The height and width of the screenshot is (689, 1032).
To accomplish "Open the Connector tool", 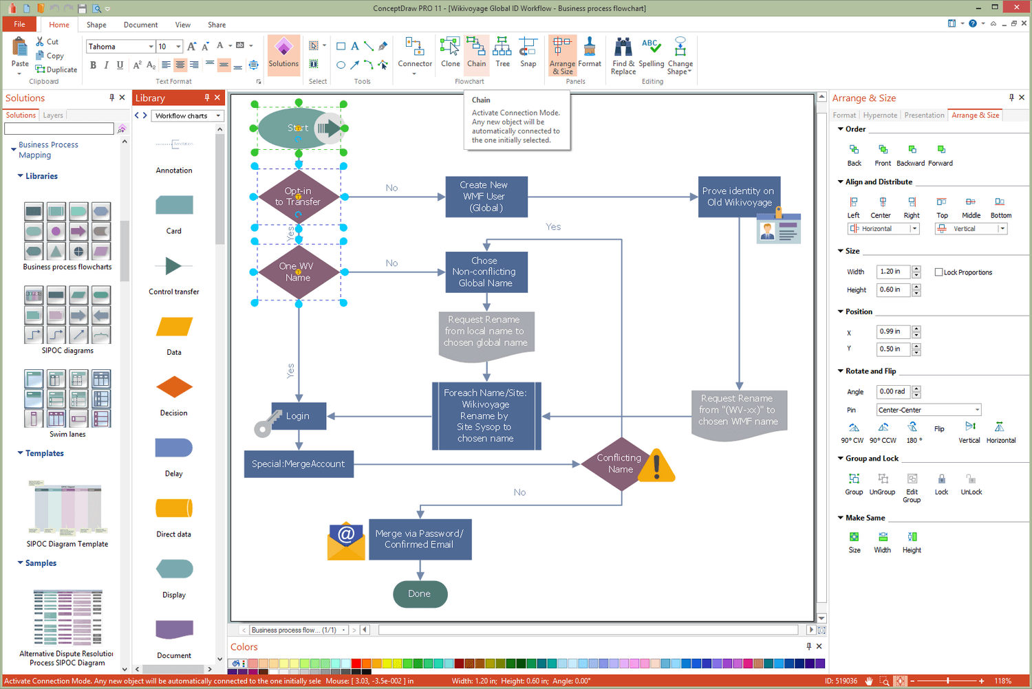I will click(x=414, y=54).
